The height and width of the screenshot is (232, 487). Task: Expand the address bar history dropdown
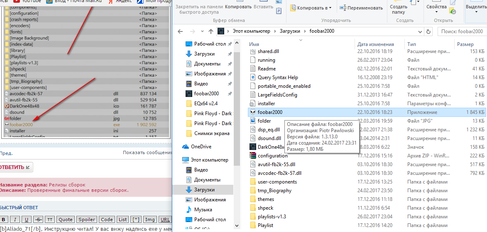420,31
